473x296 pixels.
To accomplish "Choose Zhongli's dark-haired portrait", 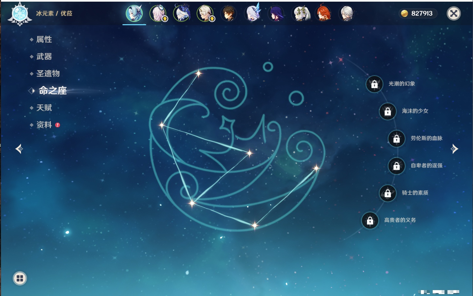I will (229, 13).
